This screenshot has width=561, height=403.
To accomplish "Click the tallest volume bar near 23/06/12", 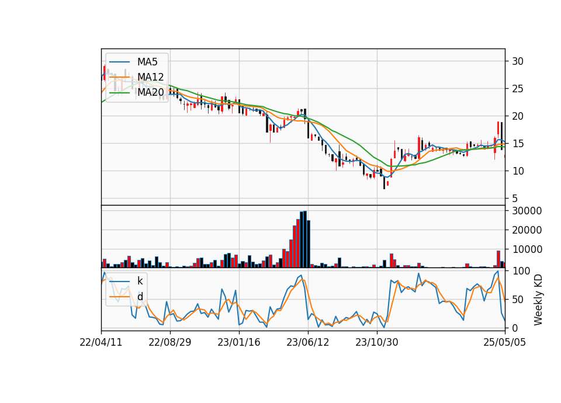I will pos(305,239).
